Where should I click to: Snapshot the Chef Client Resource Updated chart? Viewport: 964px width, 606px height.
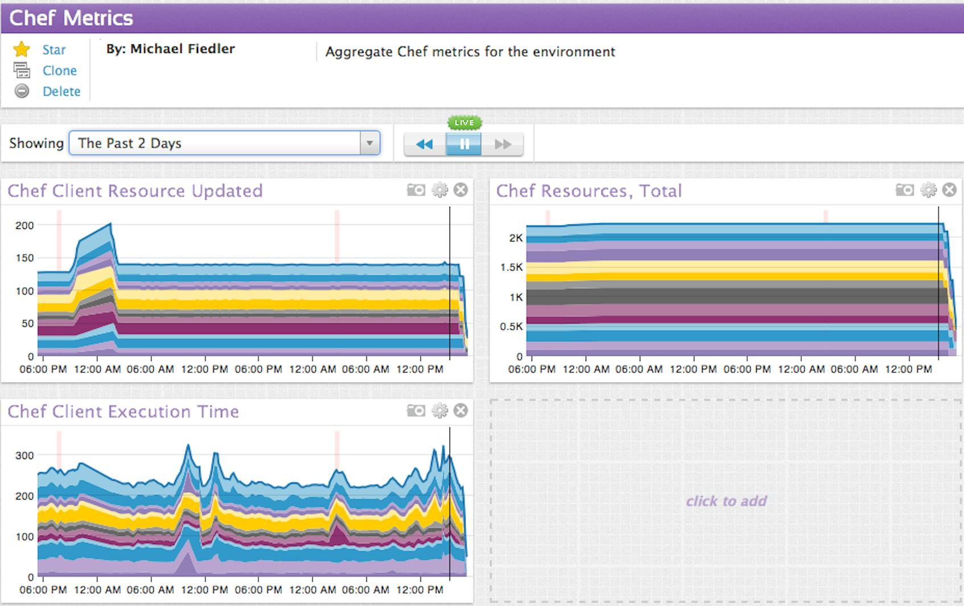pos(417,190)
